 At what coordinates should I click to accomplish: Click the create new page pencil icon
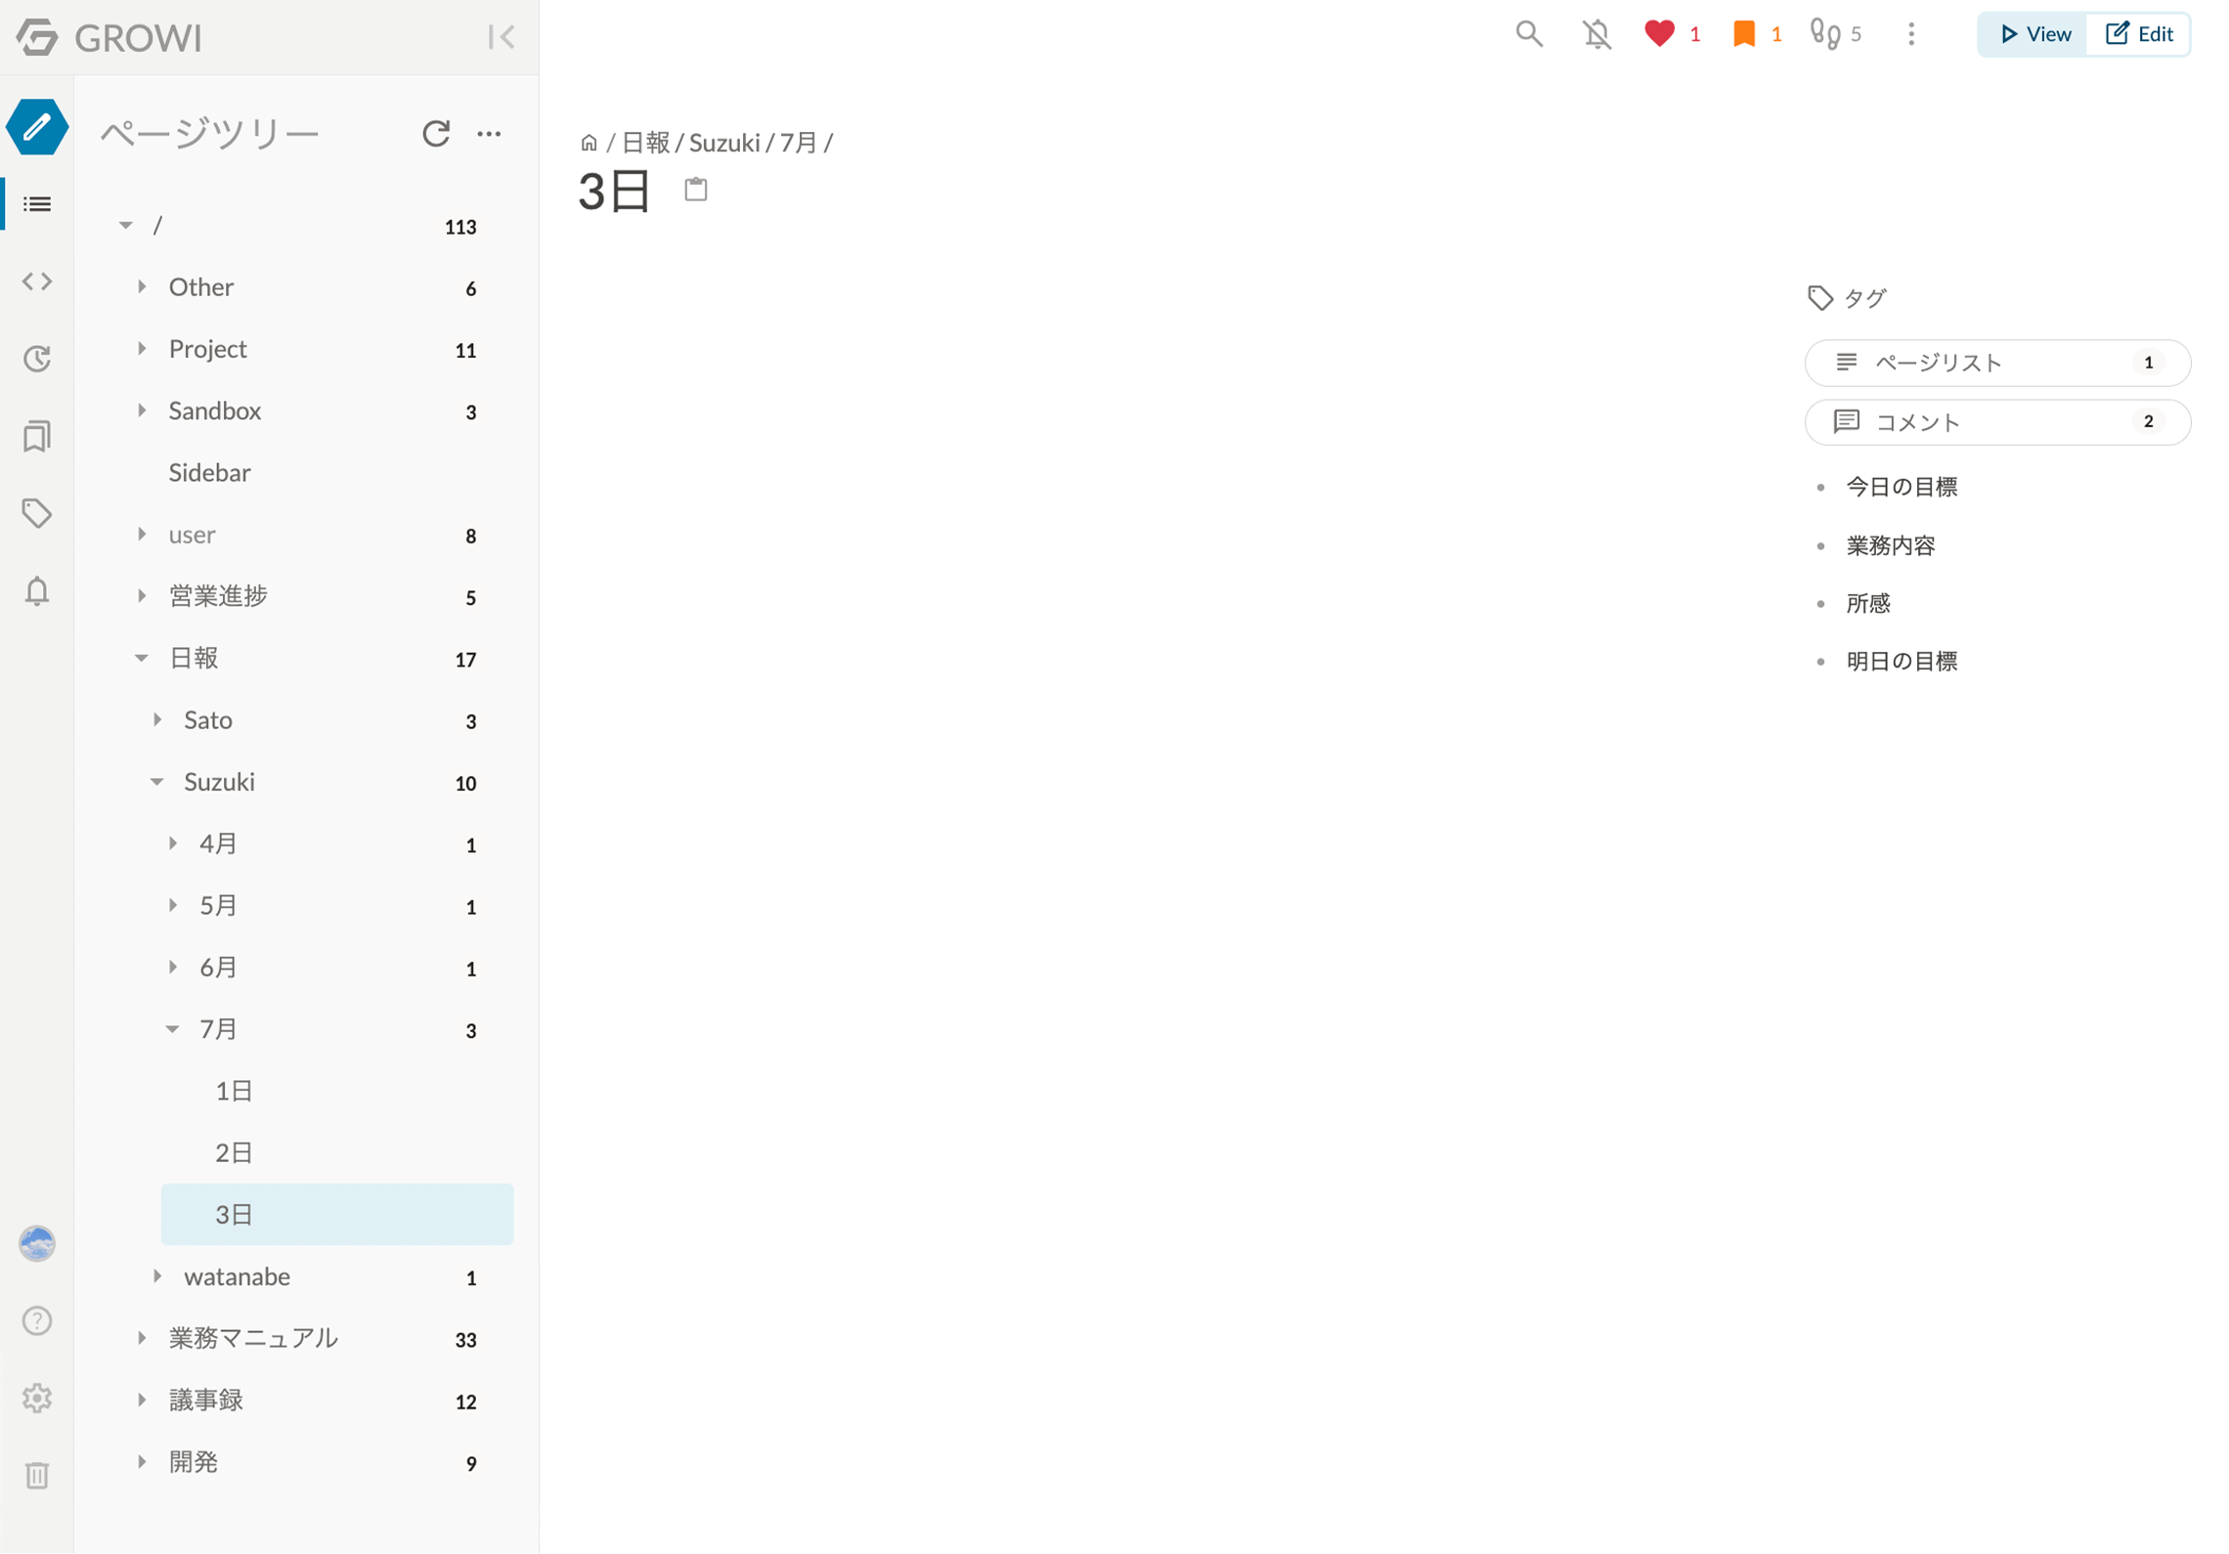(37, 127)
